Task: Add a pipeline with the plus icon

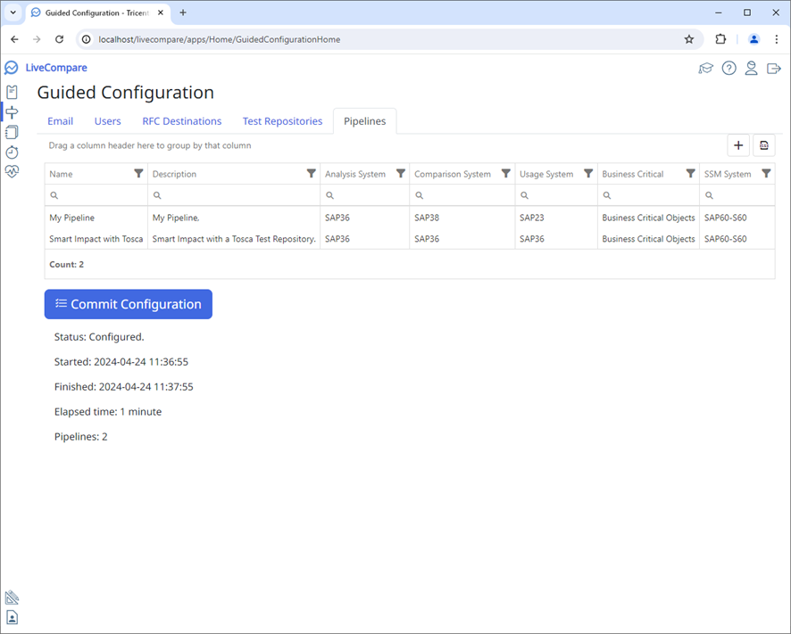Action: pyautogui.click(x=738, y=144)
